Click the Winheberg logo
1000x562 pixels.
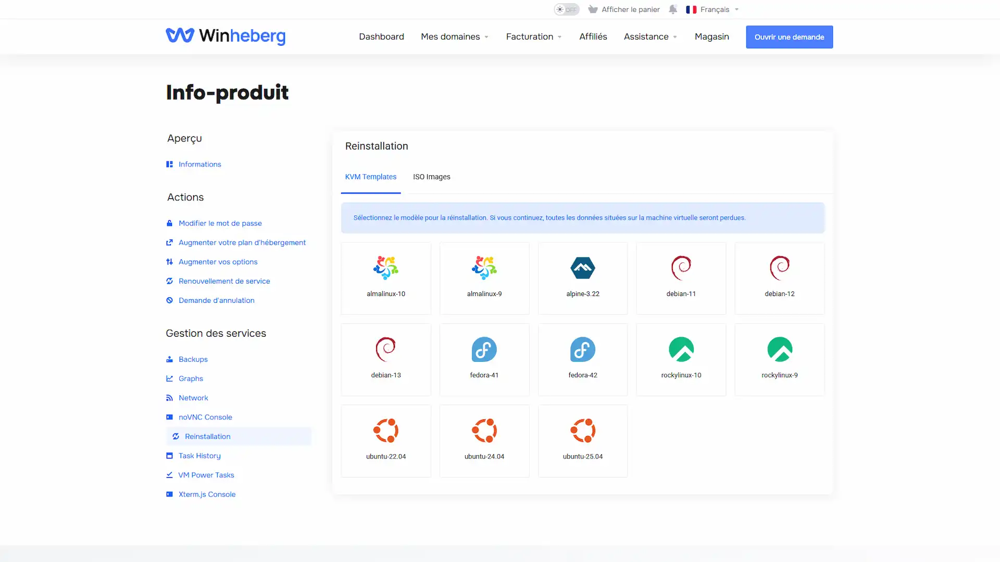(226, 36)
